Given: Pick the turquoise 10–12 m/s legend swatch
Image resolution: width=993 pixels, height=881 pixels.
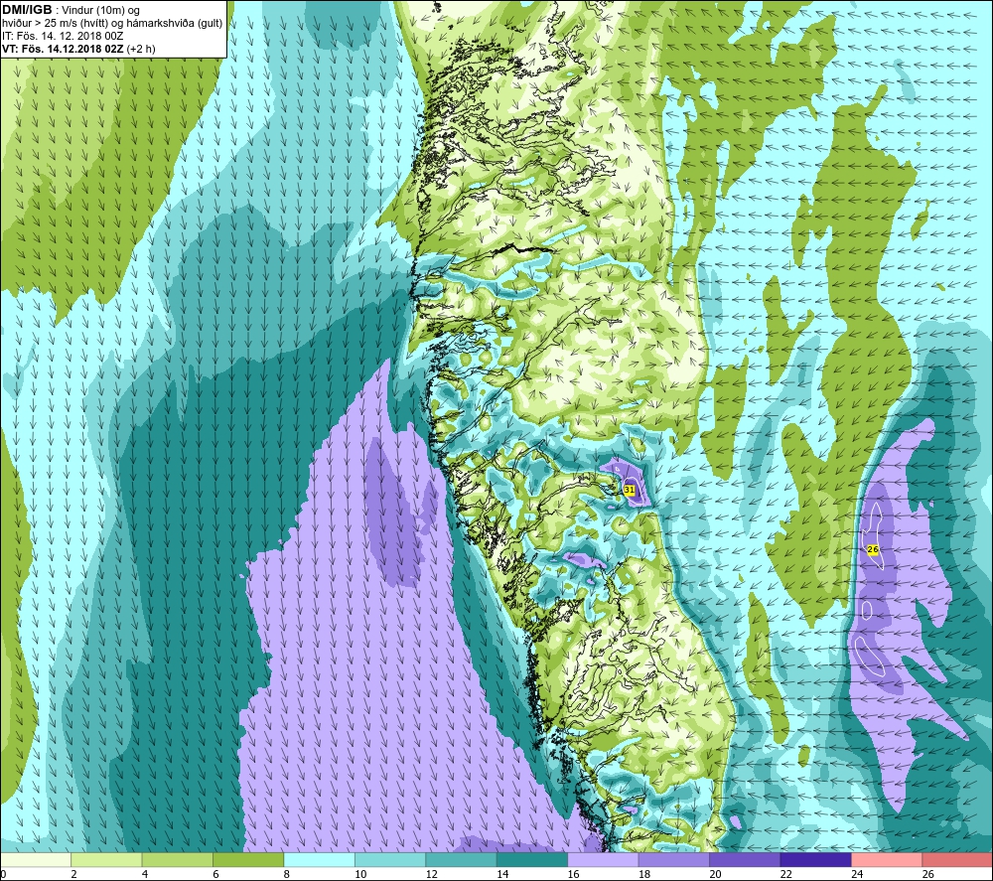Looking at the screenshot, I should tap(390, 859).
